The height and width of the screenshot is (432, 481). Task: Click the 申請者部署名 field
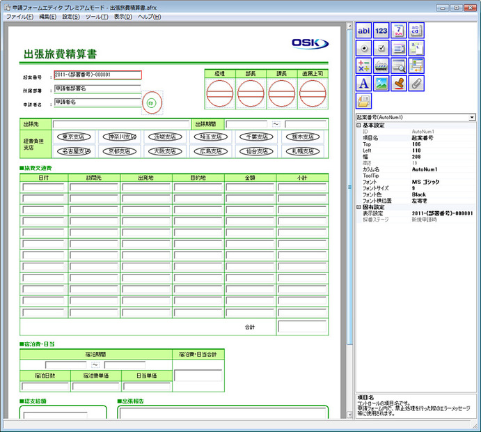tap(97, 88)
